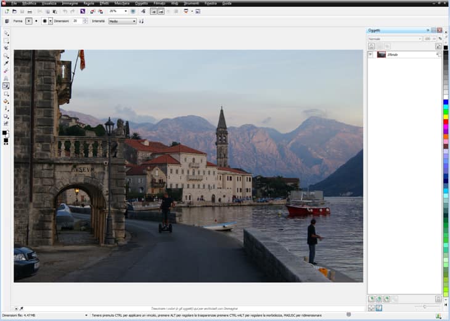Select the Fill bucket tool

coord(6,101)
